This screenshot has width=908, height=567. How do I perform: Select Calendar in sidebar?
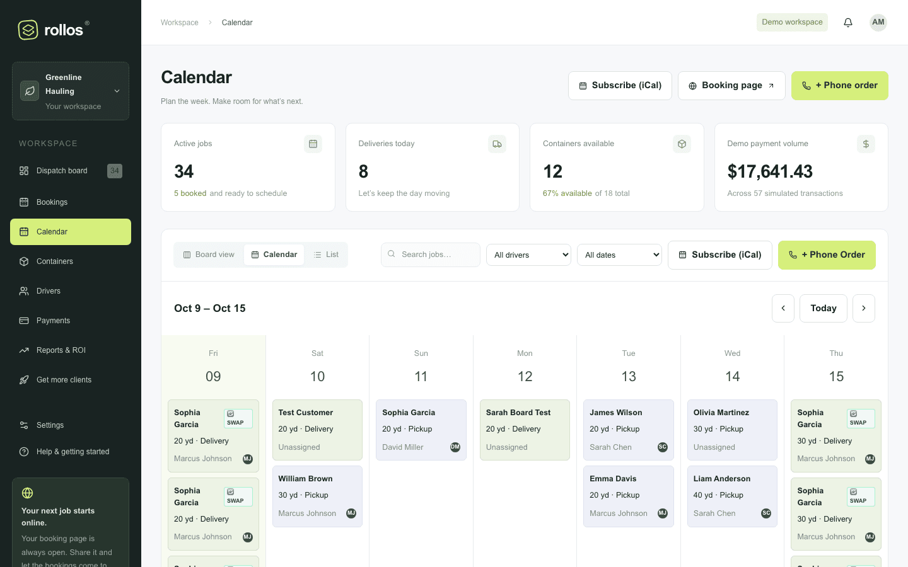coord(71,232)
